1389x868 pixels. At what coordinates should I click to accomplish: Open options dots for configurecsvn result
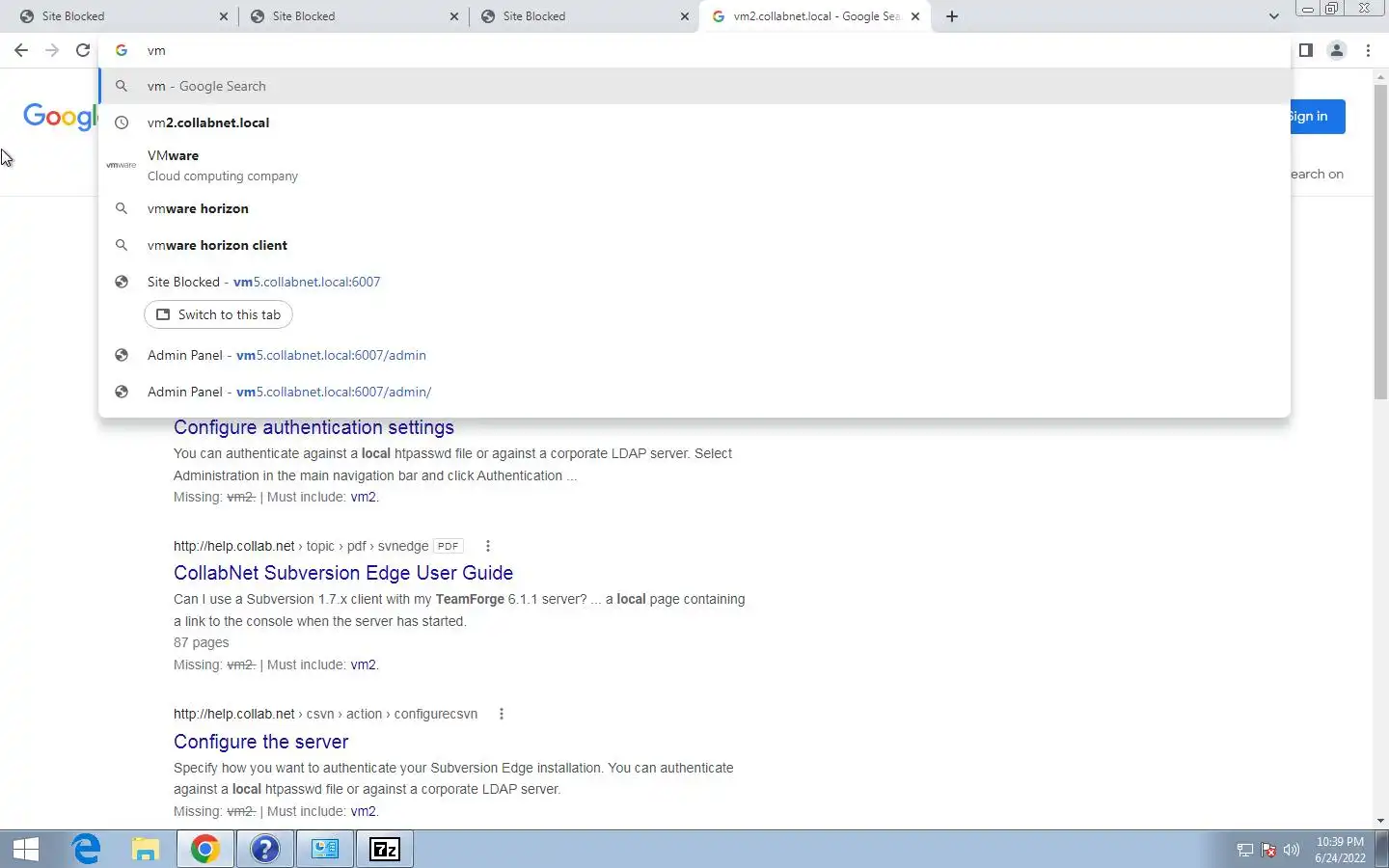pyautogui.click(x=502, y=715)
